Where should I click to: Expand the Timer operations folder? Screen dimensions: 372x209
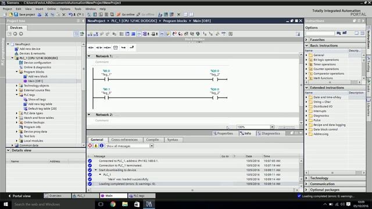306,64
